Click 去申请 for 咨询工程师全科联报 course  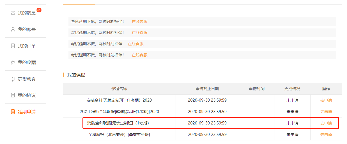click(326, 112)
